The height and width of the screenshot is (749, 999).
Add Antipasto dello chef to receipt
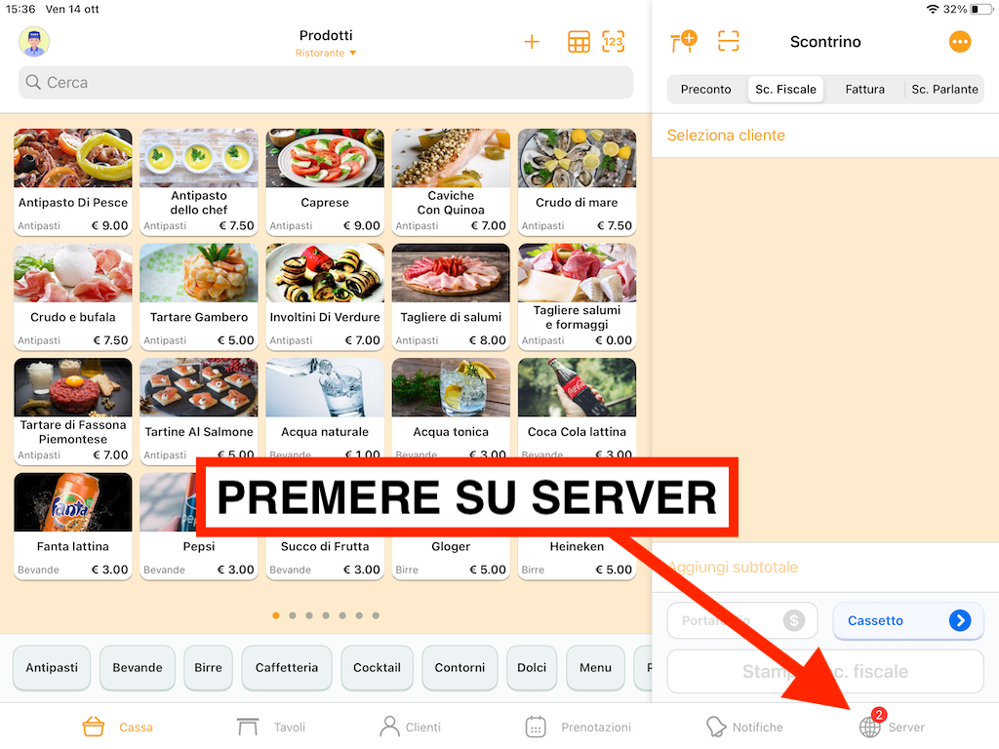pos(199,181)
